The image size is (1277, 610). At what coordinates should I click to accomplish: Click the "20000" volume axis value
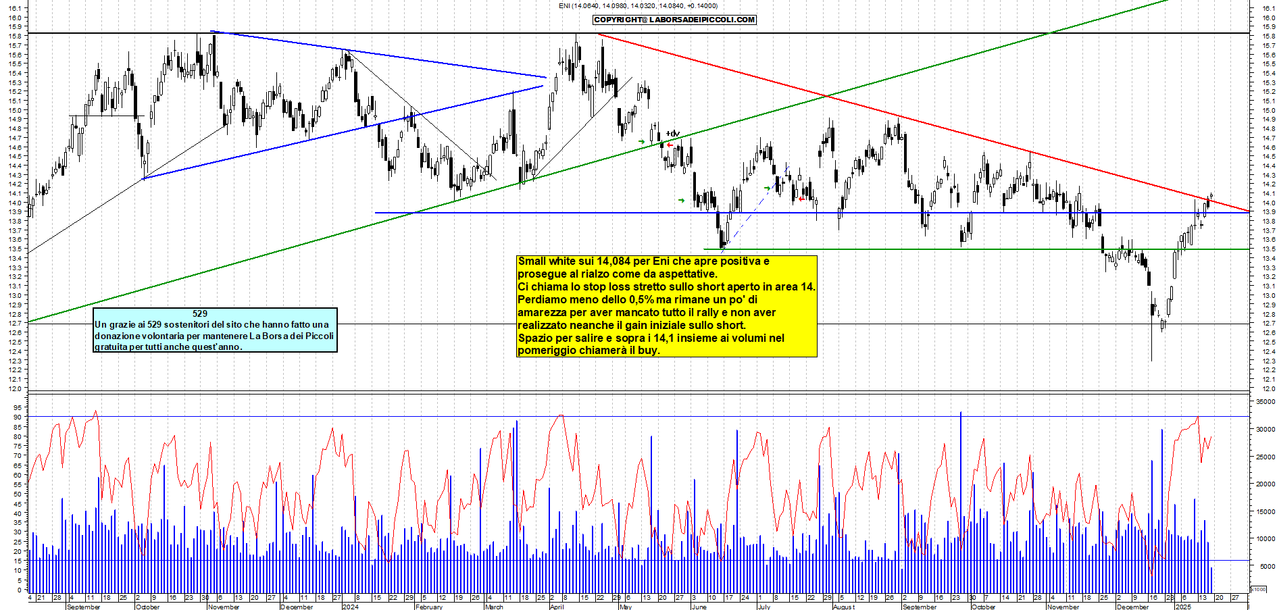point(1266,484)
